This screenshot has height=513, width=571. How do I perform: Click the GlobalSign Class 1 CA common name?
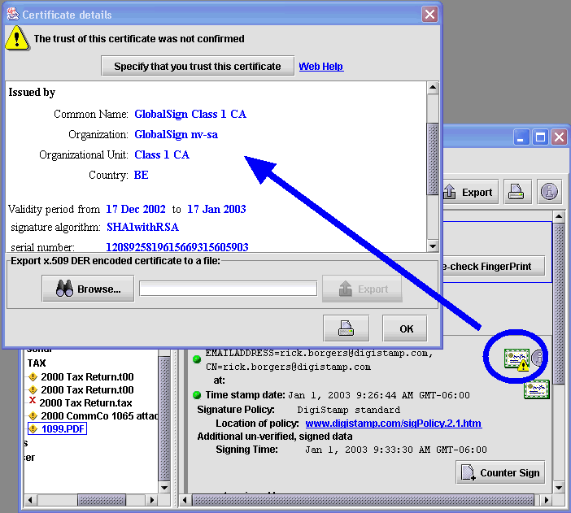[x=190, y=114]
